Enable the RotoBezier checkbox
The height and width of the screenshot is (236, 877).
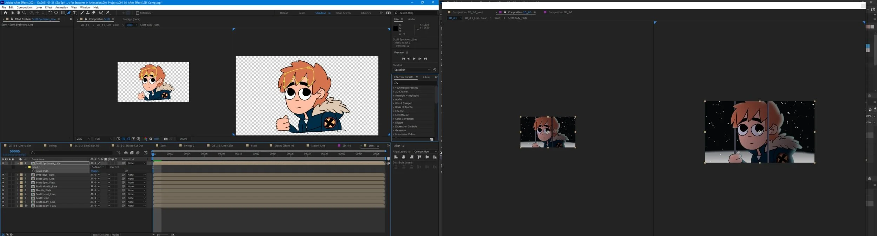138,13
